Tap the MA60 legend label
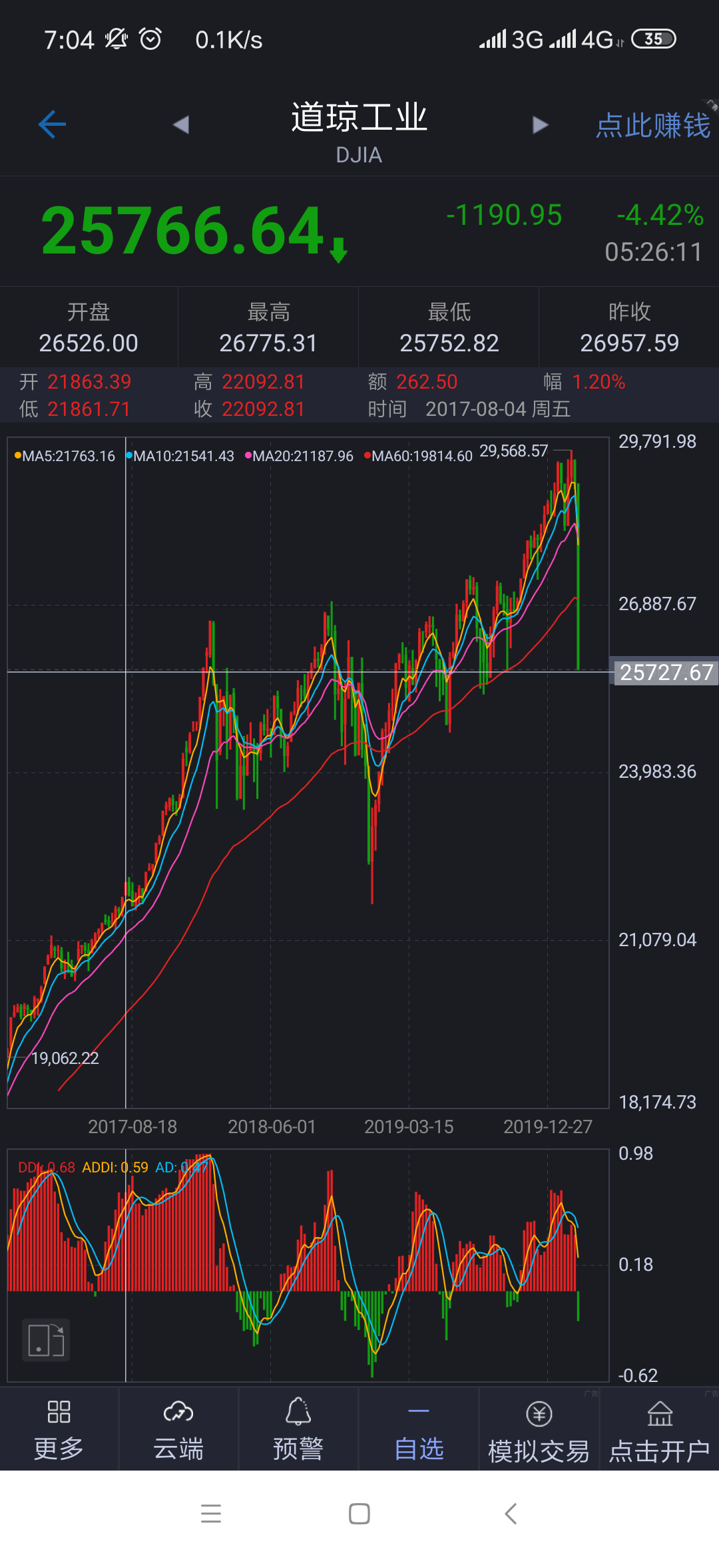Viewport: 719px width, 1557px height. 419,456
